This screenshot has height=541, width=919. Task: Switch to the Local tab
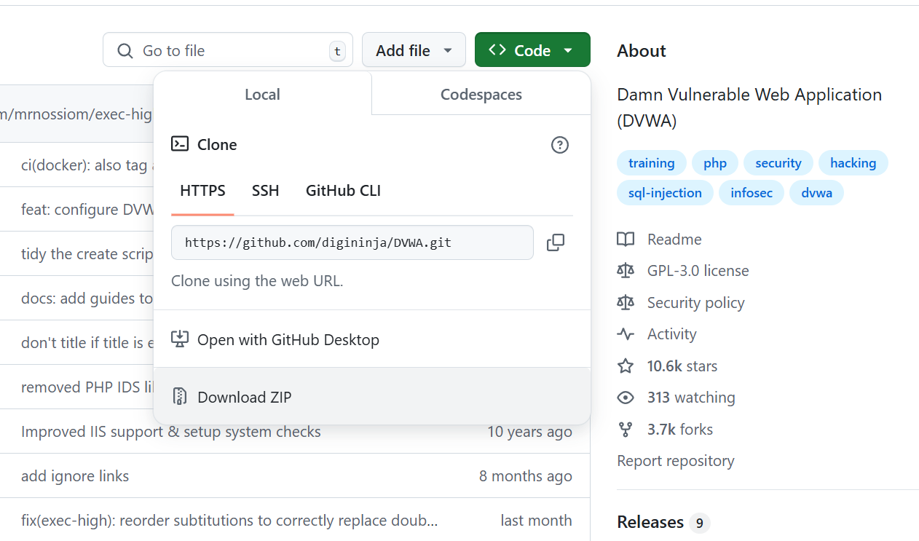pos(262,95)
